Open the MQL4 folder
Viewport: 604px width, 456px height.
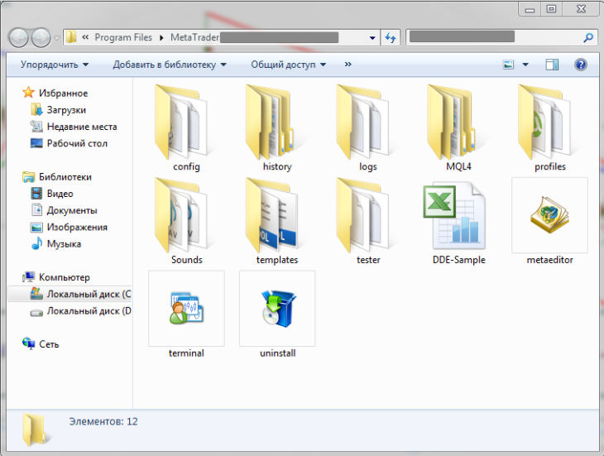click(x=458, y=127)
